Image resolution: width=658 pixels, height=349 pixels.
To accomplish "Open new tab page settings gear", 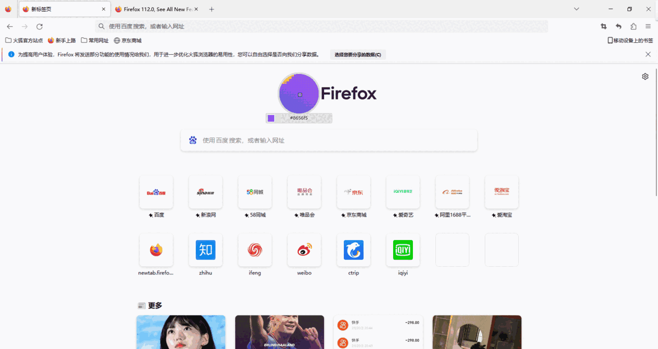I will coord(645,76).
